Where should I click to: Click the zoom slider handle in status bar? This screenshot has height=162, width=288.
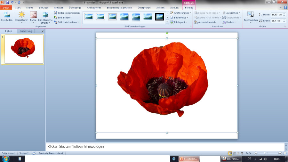(265, 154)
